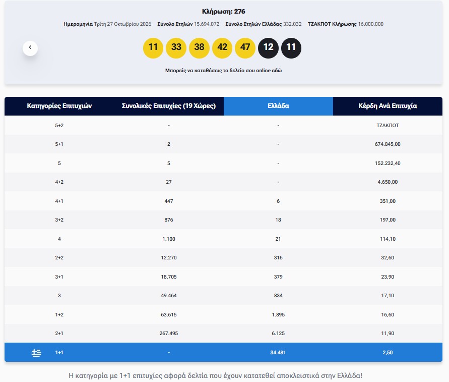Click the 5+1 category cell
The width and height of the screenshot is (449, 382).
point(59,144)
